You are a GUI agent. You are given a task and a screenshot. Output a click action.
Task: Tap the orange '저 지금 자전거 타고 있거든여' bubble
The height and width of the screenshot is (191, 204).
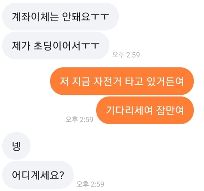[x=122, y=81]
